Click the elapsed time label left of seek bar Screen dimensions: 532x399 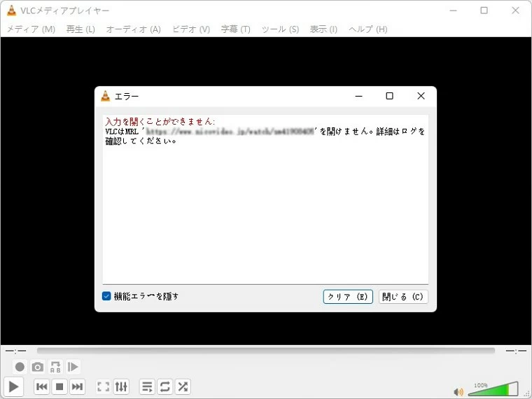click(x=15, y=351)
